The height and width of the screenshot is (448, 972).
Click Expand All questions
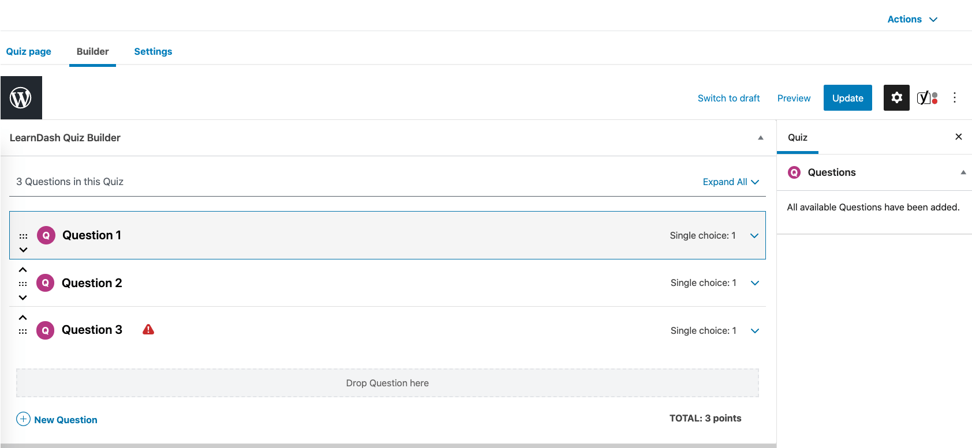[x=731, y=182]
